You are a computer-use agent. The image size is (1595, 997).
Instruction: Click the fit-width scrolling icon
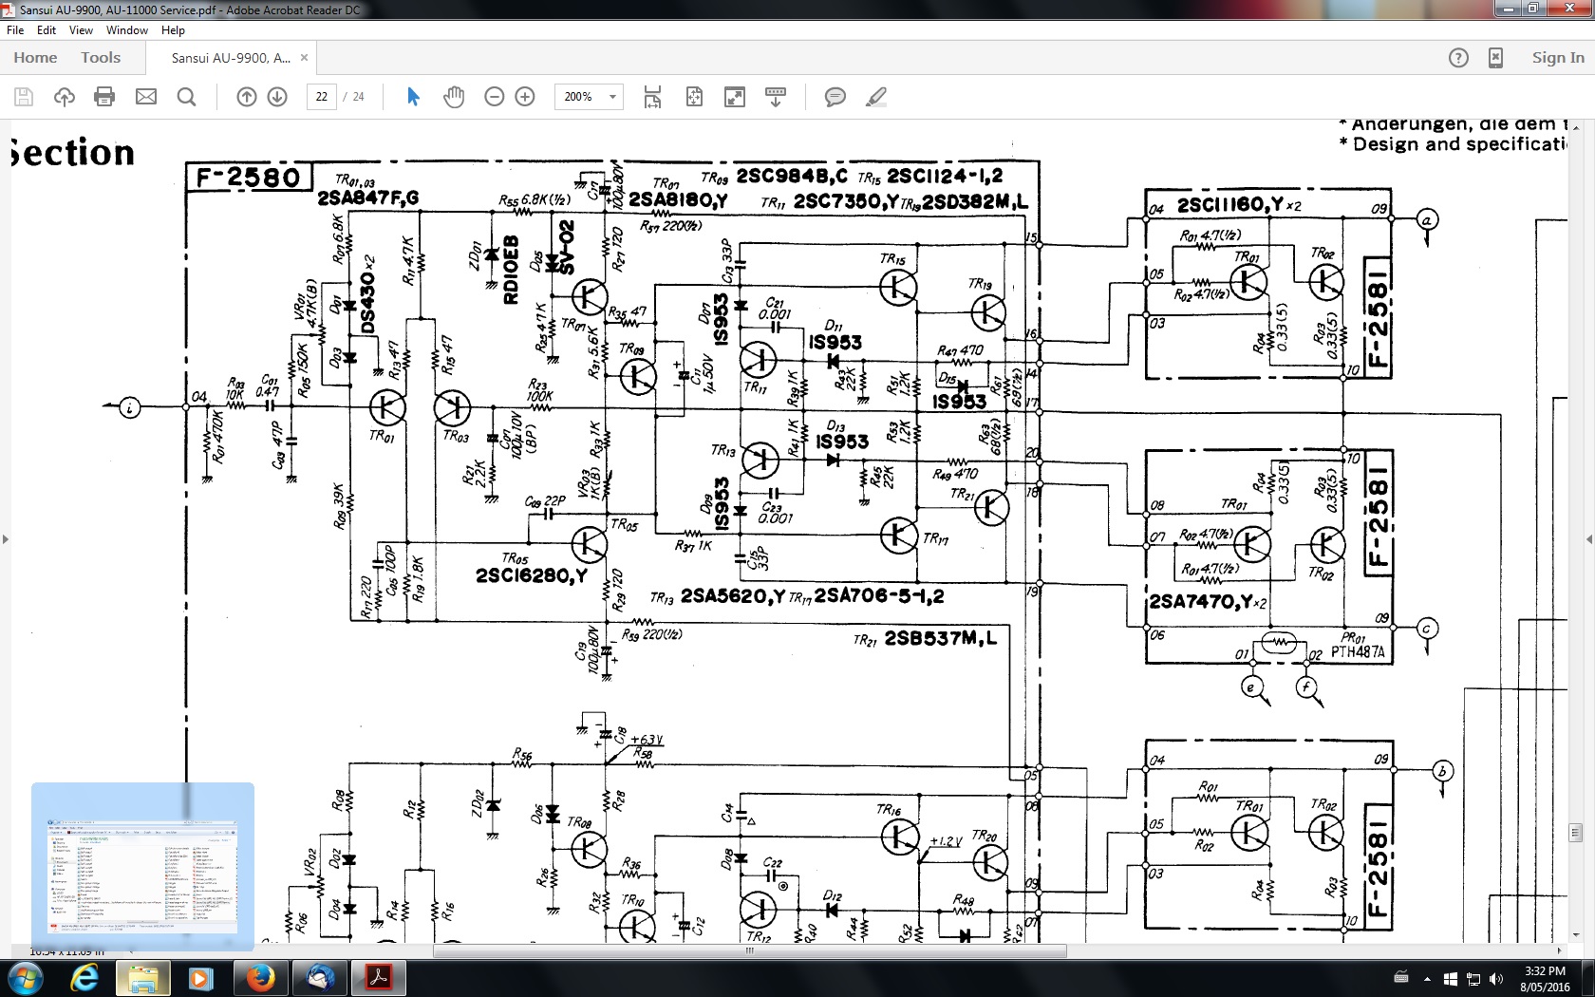652,97
